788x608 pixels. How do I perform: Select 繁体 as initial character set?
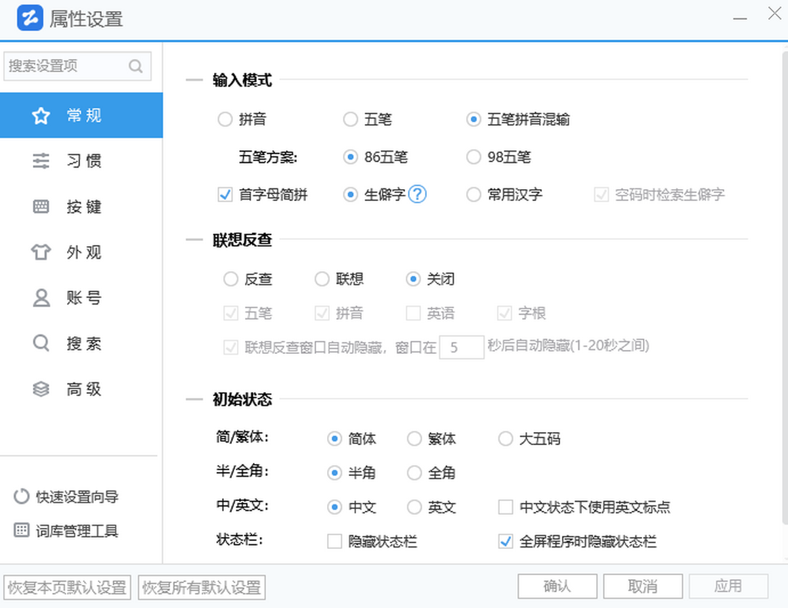[x=414, y=439]
